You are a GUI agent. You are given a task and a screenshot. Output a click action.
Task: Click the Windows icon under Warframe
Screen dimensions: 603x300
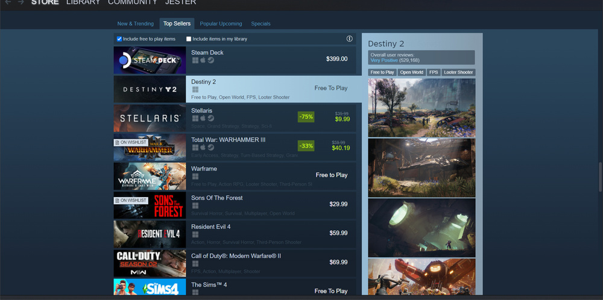pos(195,177)
